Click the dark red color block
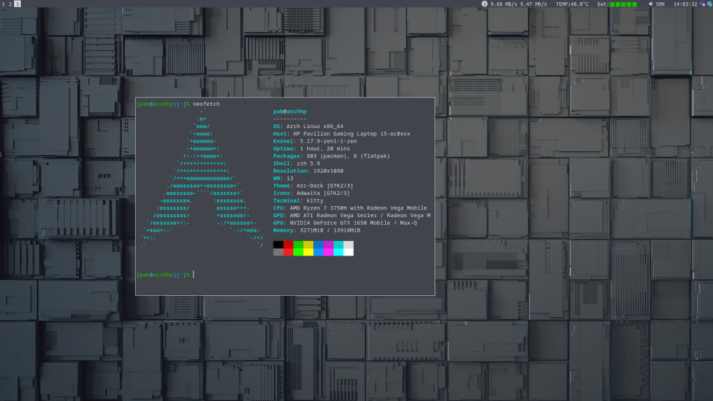 pyautogui.click(x=288, y=244)
